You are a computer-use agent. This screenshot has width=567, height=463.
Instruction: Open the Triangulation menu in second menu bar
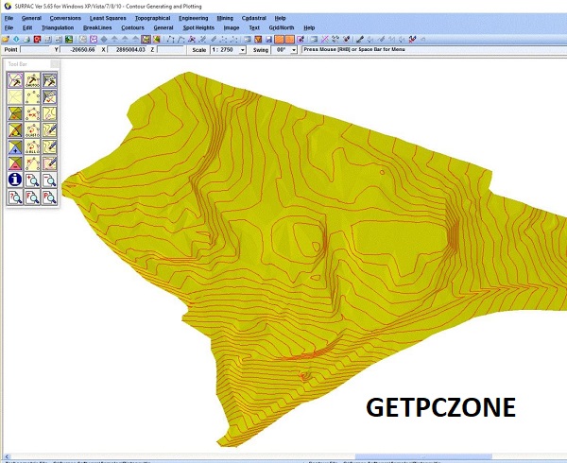(x=58, y=28)
